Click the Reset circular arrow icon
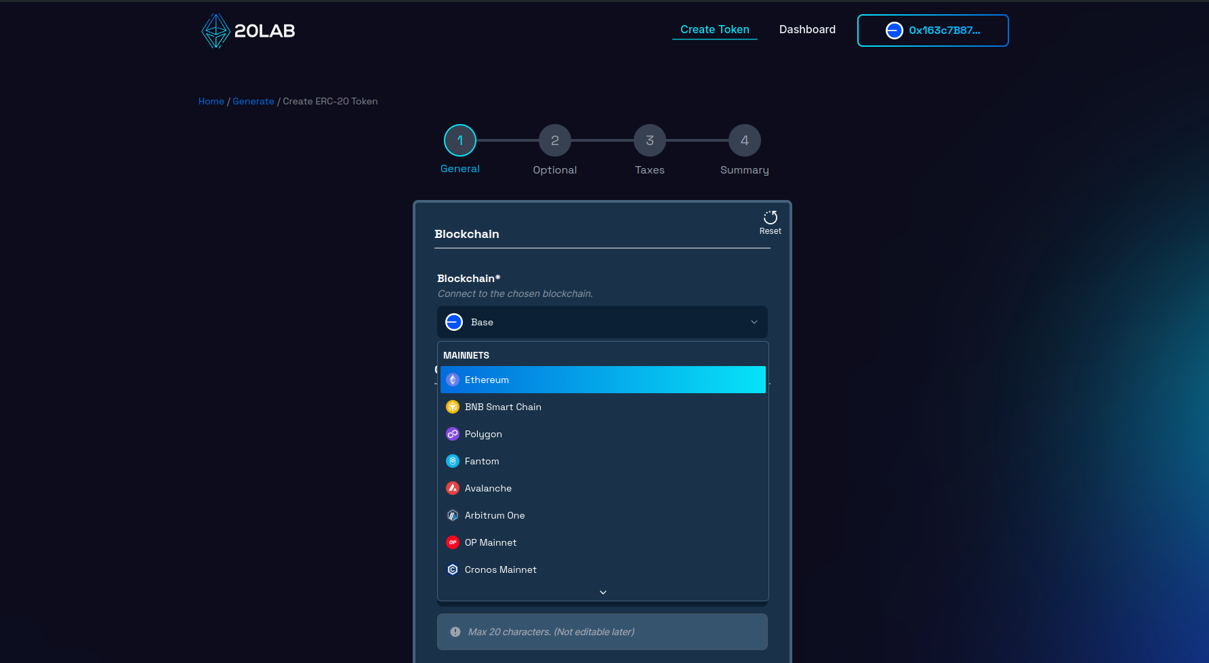This screenshot has width=1209, height=663. 771,217
